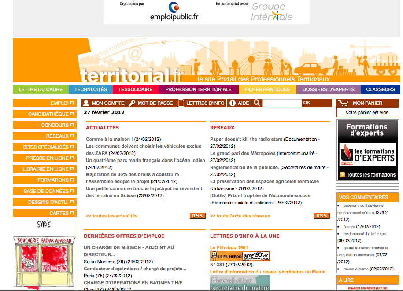This screenshot has width=403, height=291.
Task: Open the Newsletter secrétaire de mairie image
Action: pos(240,283)
